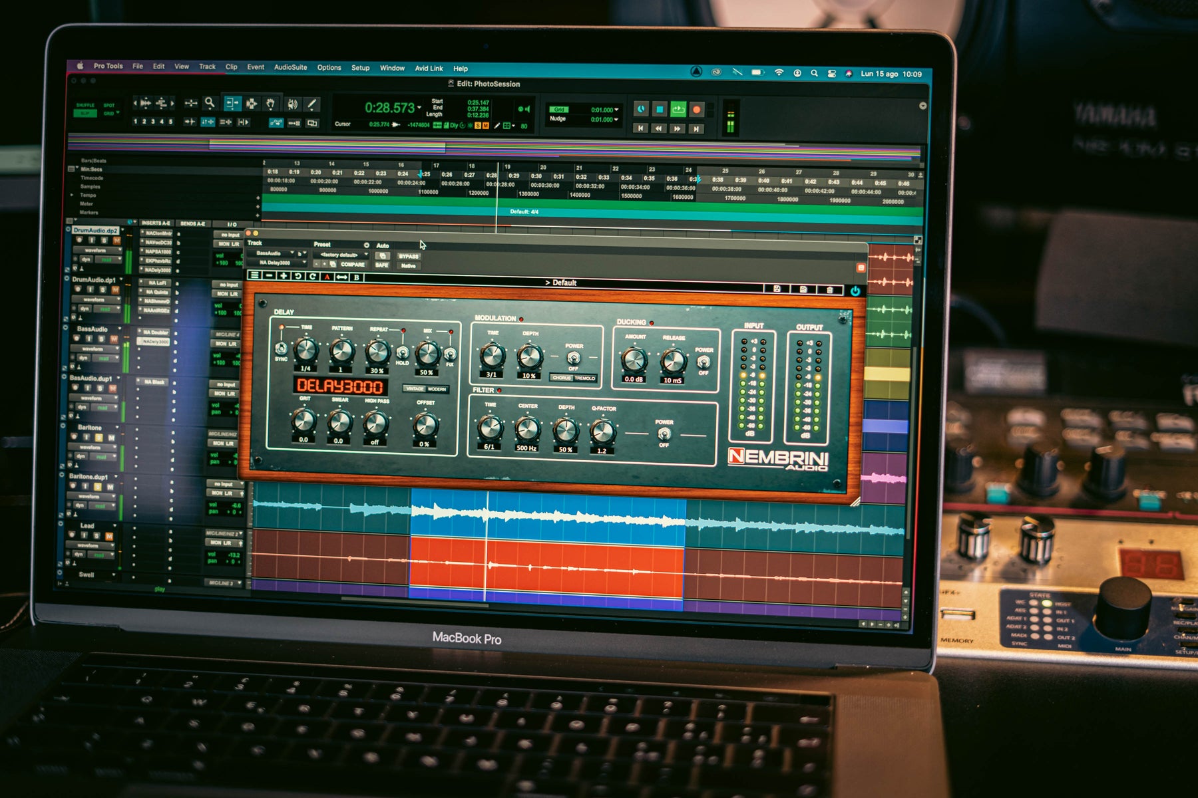Open Spotlight search in the macOS menu bar

click(814, 74)
